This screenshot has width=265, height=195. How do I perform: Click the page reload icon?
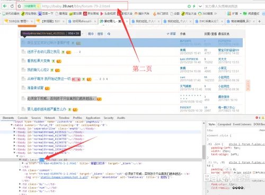(x=12, y=6)
